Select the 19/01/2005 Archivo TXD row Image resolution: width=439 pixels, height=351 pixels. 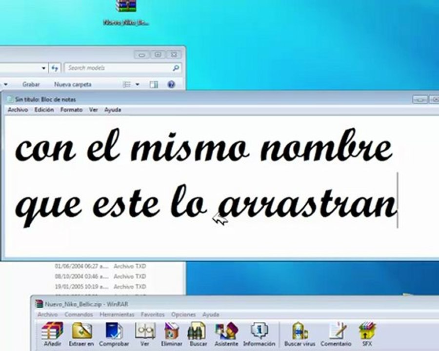coord(100,287)
